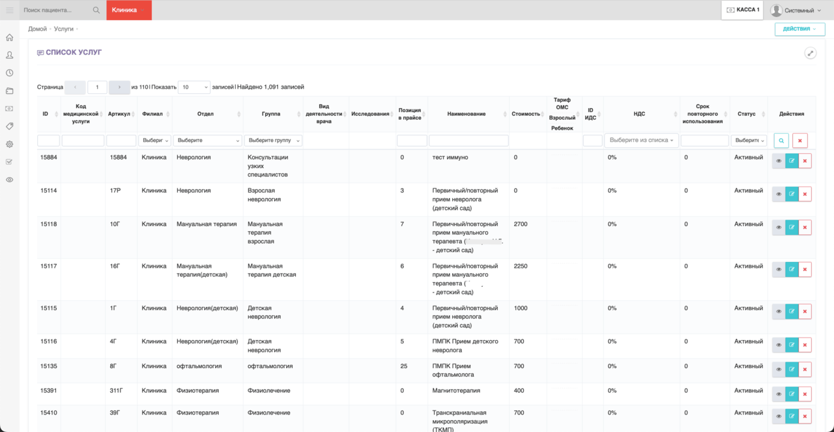
Task: Open the hamburger menu icon
Action: (x=9, y=10)
